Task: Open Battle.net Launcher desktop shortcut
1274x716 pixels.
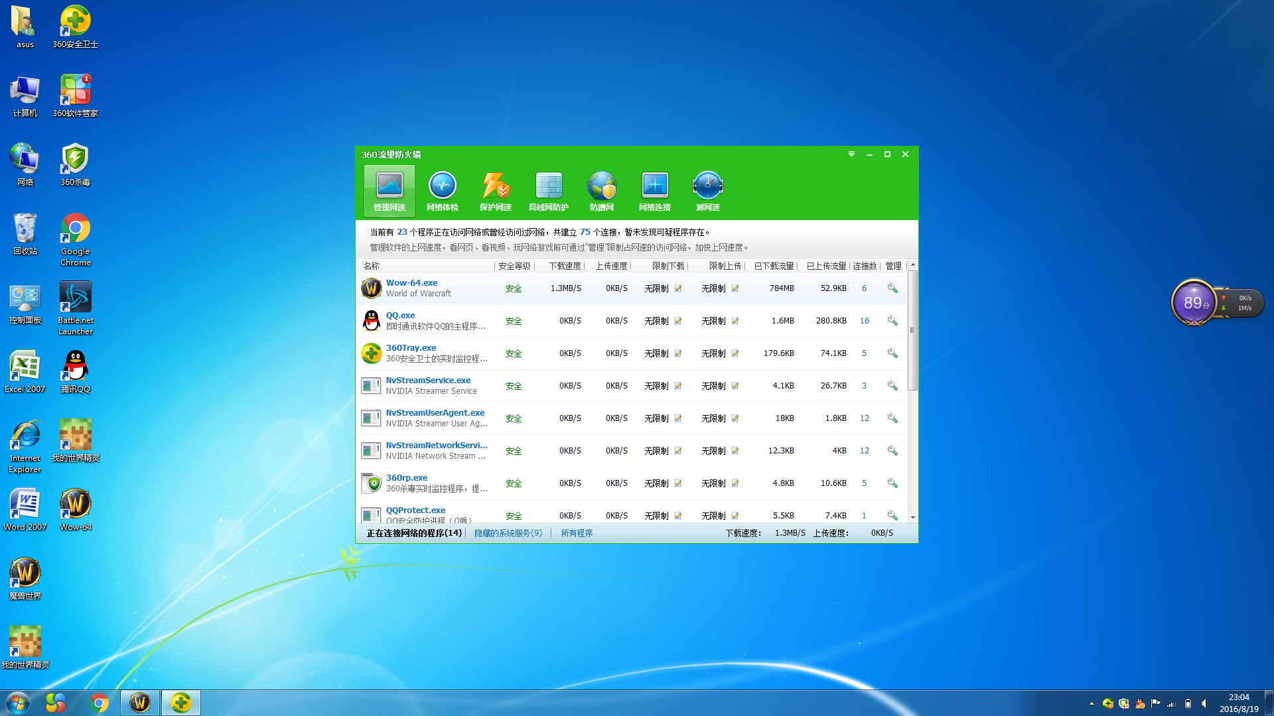Action: [76, 308]
